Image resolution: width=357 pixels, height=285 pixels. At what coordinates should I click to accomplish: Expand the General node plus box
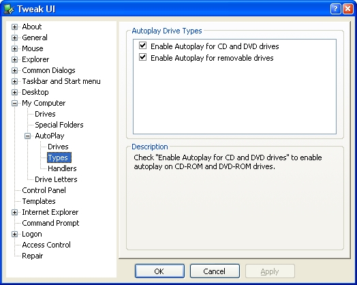point(14,37)
